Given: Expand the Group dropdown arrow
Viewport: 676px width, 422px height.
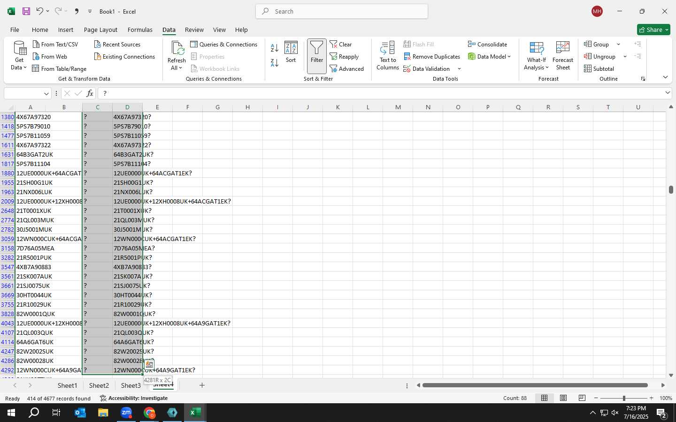Looking at the screenshot, I should (618, 45).
